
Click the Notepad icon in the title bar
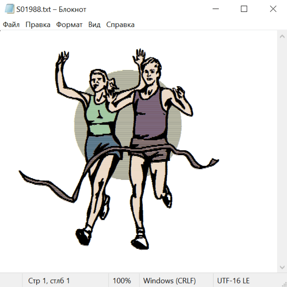tap(10, 9)
